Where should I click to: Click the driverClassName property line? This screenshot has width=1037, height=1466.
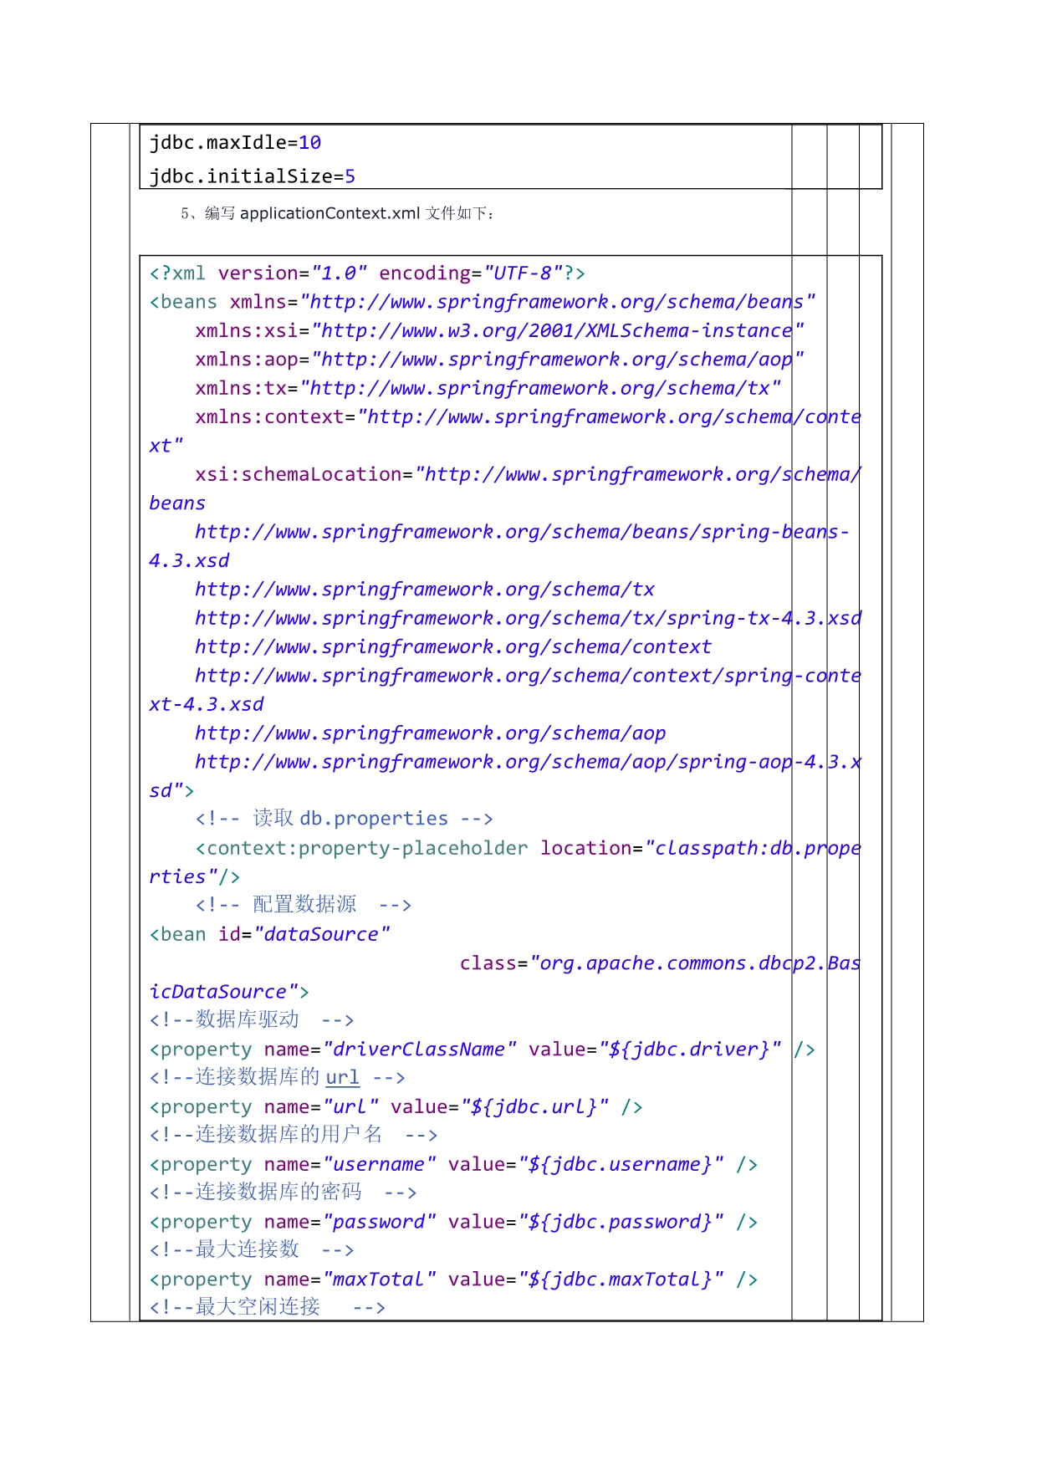click(482, 1050)
